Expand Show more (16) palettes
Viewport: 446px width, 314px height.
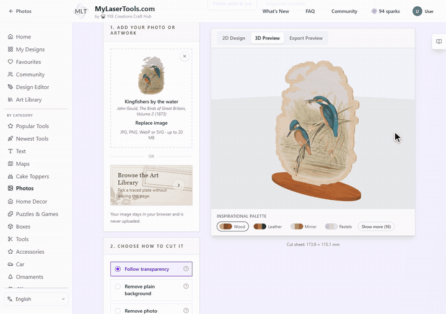coord(376,227)
